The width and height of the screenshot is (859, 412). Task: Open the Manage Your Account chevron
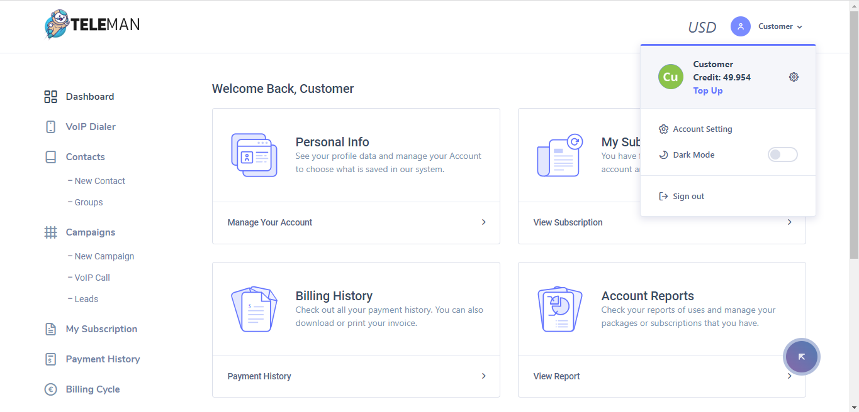[x=483, y=222]
